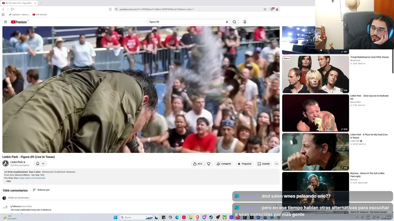Open the Brave Rewards triangle icon
The height and width of the screenshot is (221, 394).
tap(277, 9)
